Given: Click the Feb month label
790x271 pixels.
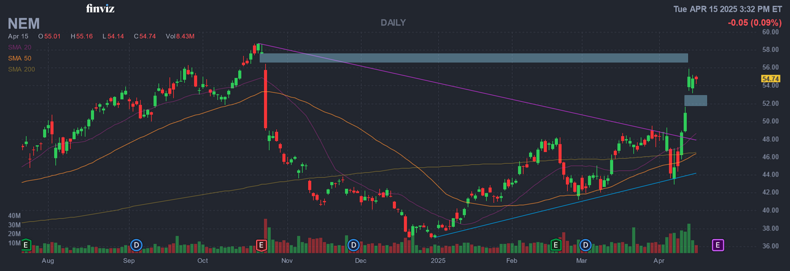Looking at the screenshot, I should pos(512,261).
